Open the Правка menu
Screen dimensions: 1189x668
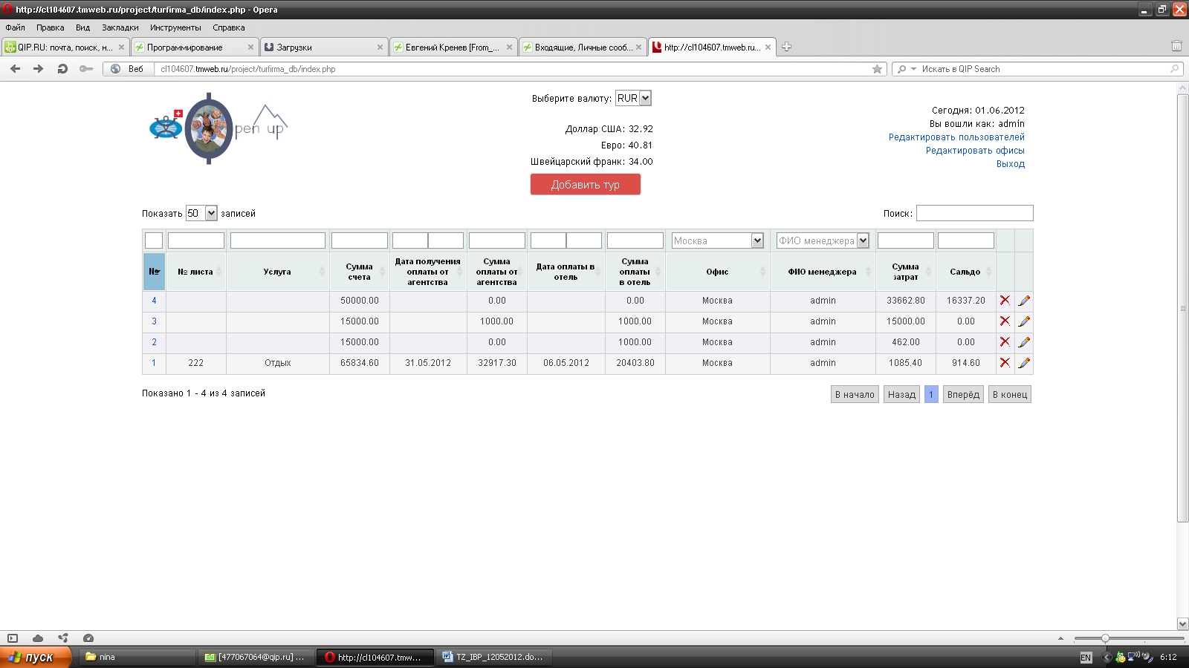coord(51,27)
